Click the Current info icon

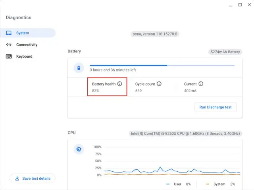click(x=201, y=84)
